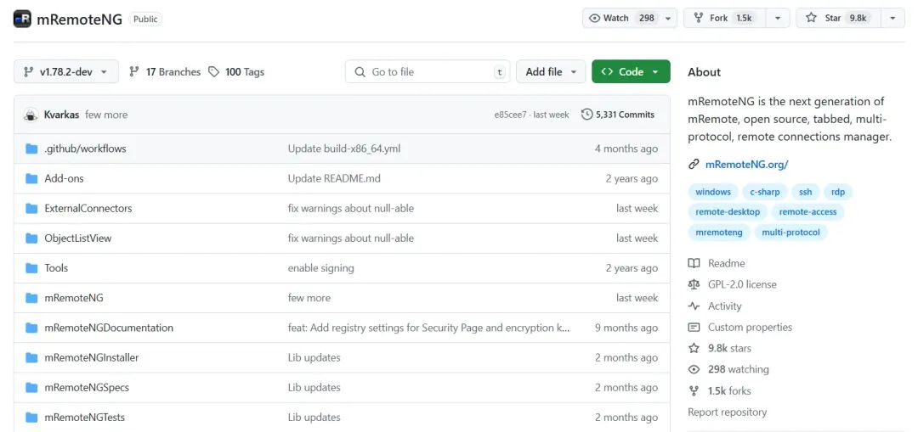Click the mRemoteNGTests folder icon
This screenshot has width=918, height=432.
[x=31, y=418]
